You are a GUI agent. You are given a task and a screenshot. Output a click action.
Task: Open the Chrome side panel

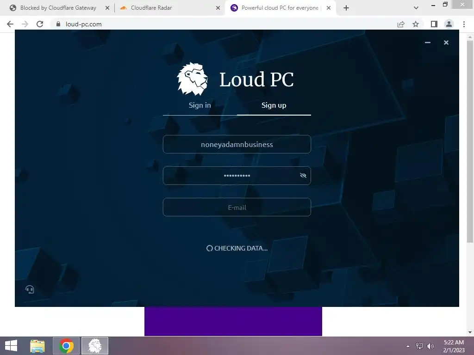point(434,24)
